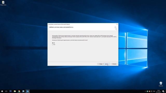The width and height of the screenshot is (166, 93).
Task: Open the Mail app on the taskbar
Action: pyautogui.click(x=23, y=91)
